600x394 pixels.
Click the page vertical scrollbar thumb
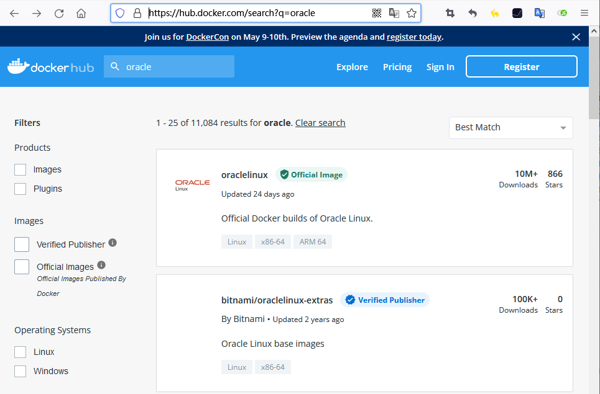(x=594, y=78)
